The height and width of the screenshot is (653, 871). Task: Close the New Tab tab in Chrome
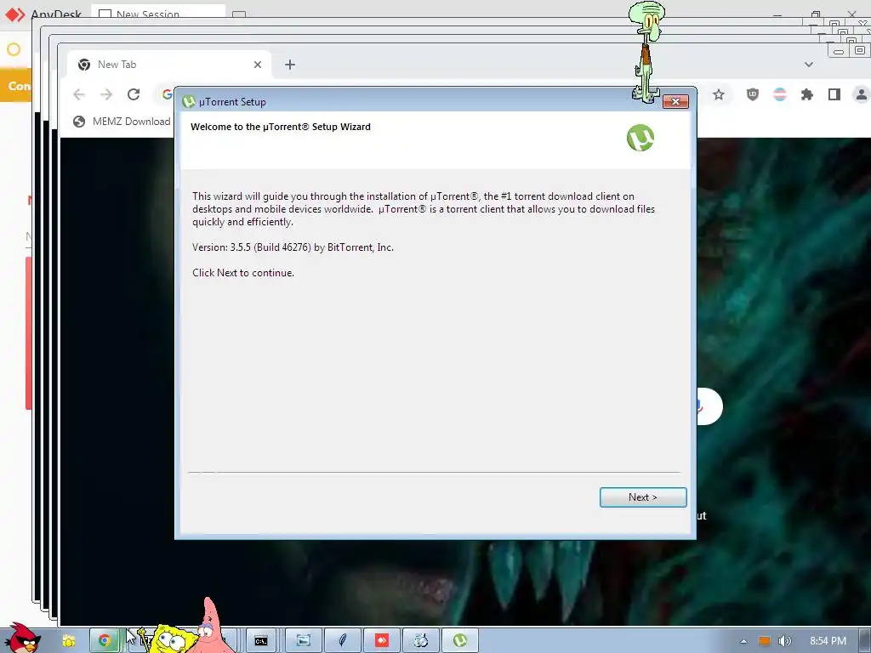(257, 65)
